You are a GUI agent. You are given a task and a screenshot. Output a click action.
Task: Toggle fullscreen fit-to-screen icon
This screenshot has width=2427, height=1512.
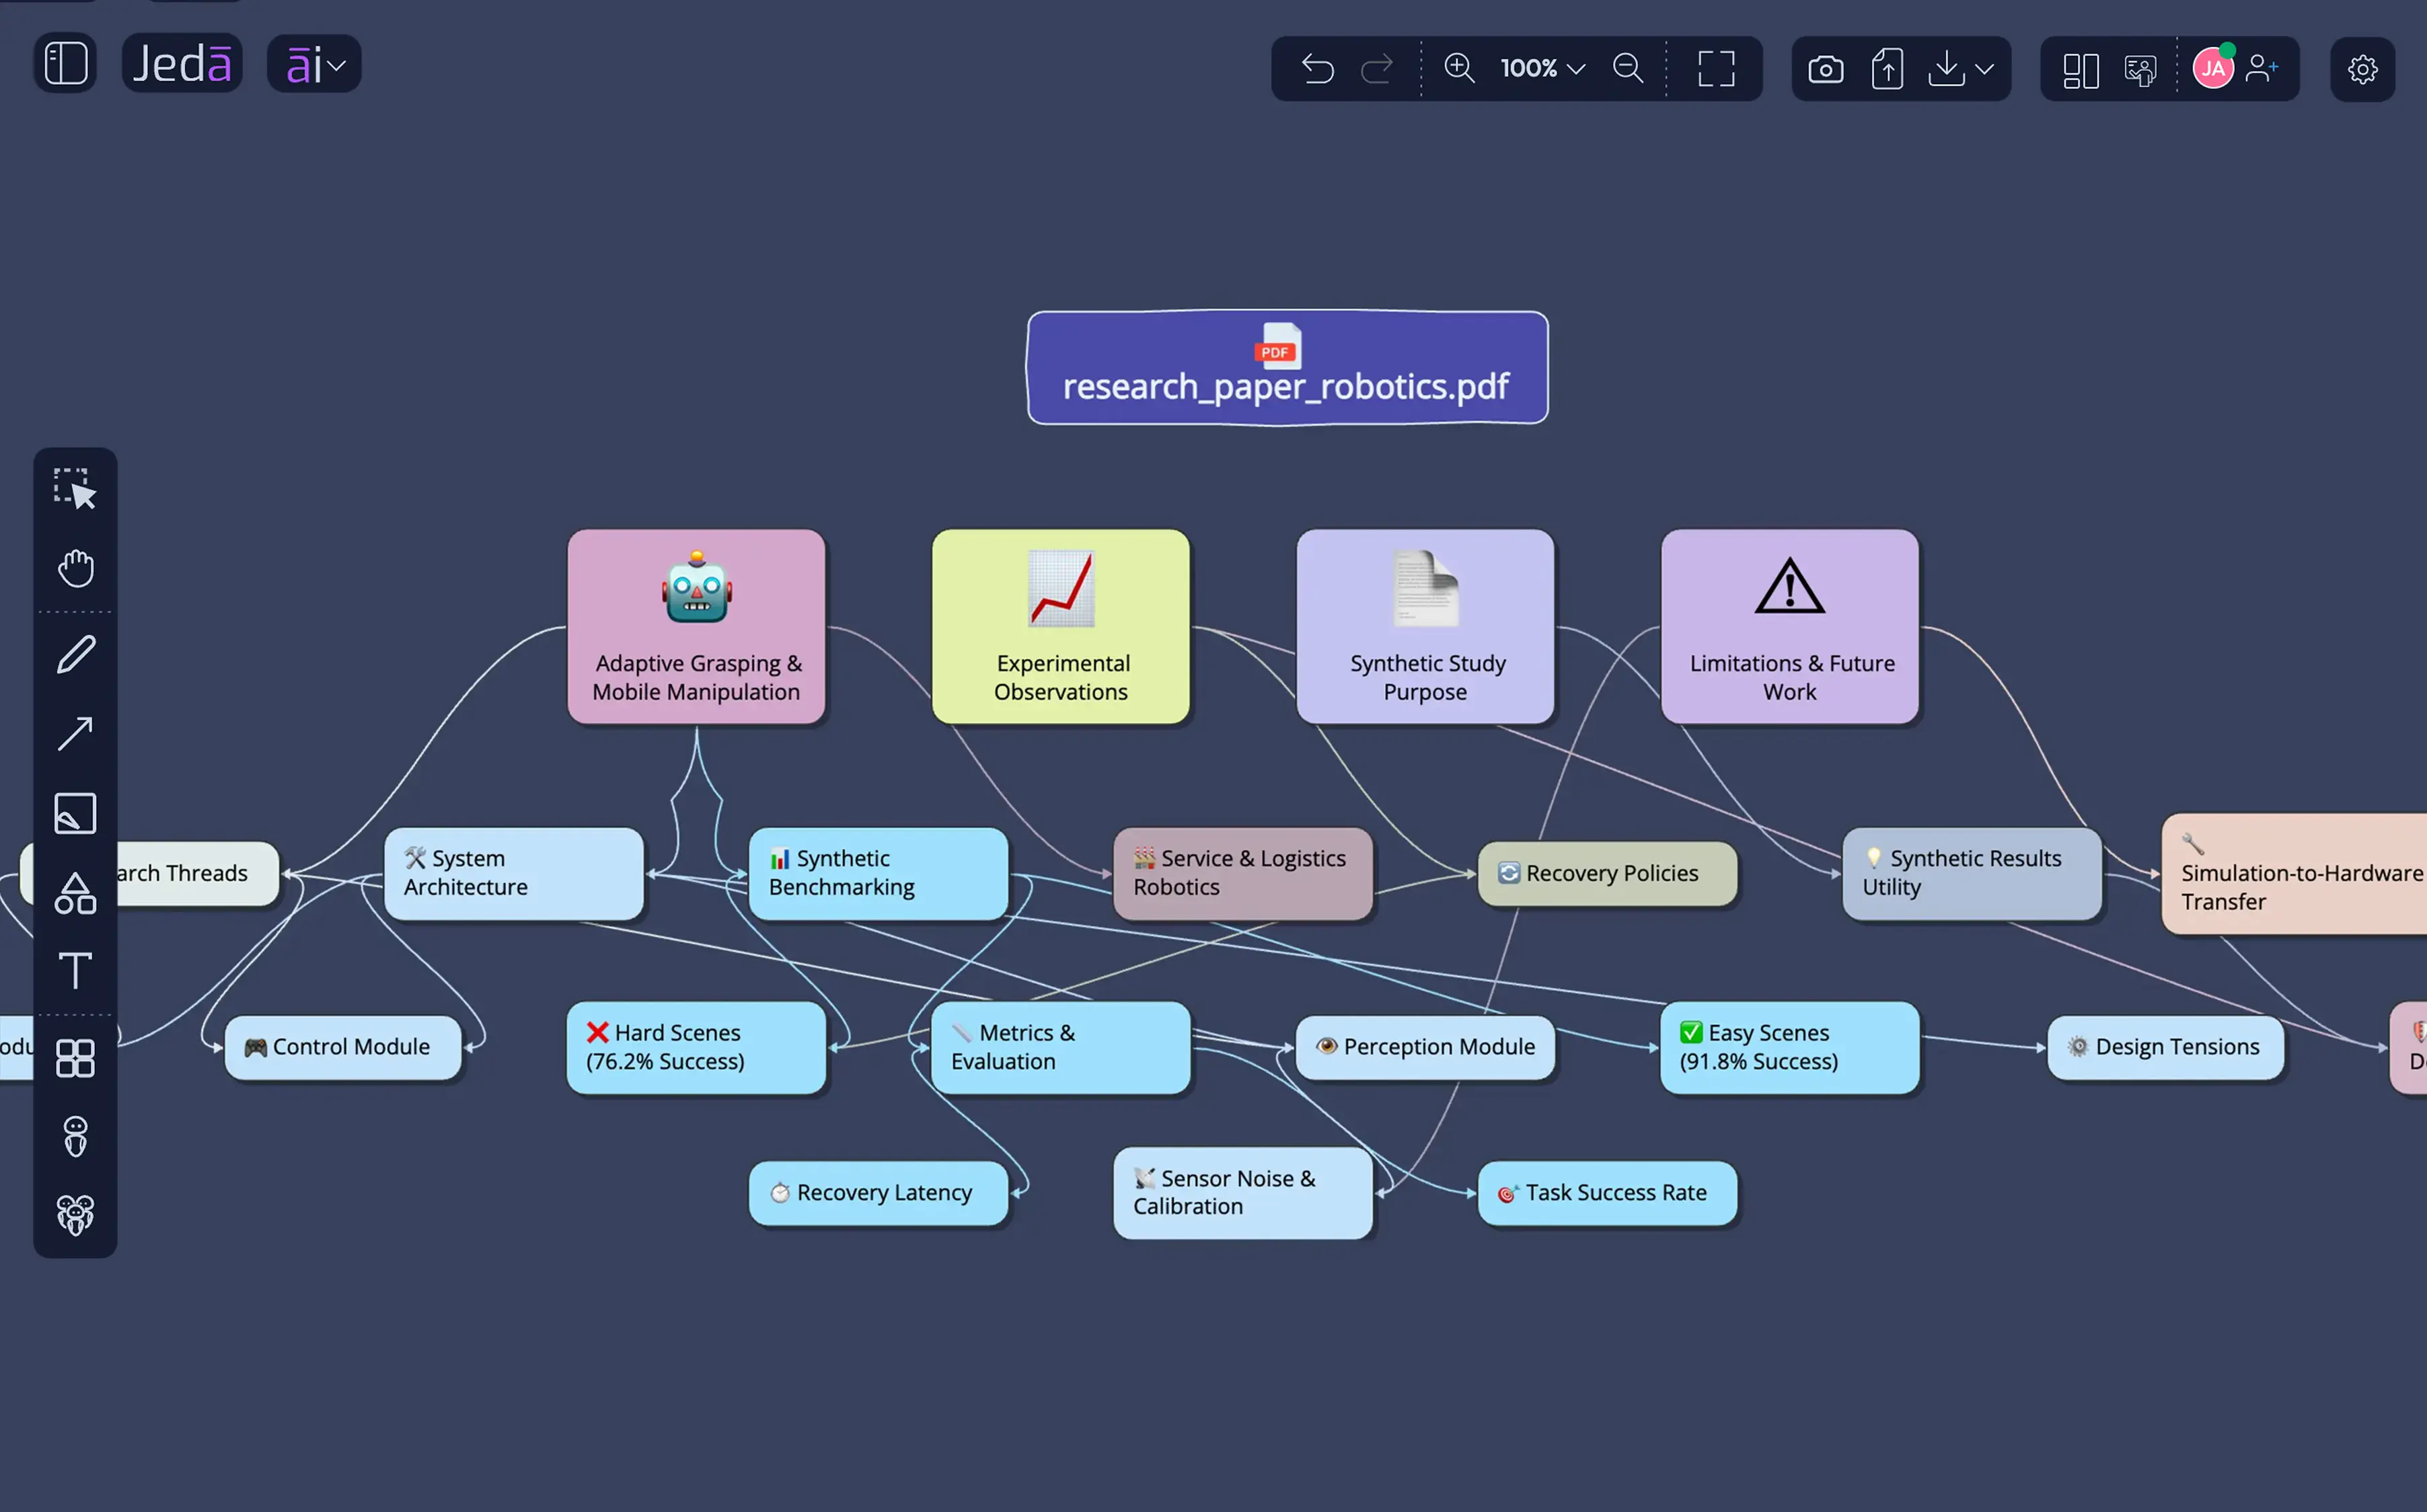click(1716, 69)
